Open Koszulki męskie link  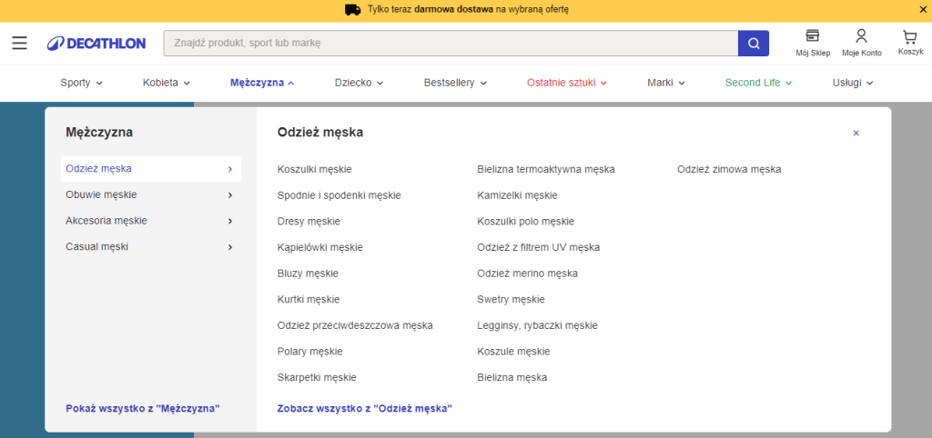[x=314, y=170]
